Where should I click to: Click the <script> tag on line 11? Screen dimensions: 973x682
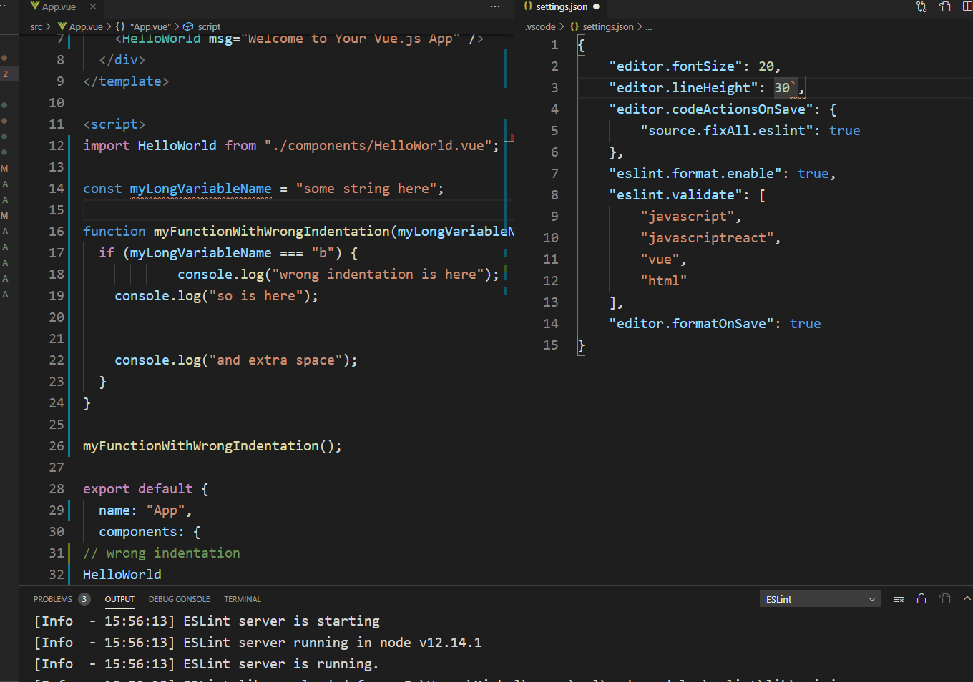tap(114, 124)
